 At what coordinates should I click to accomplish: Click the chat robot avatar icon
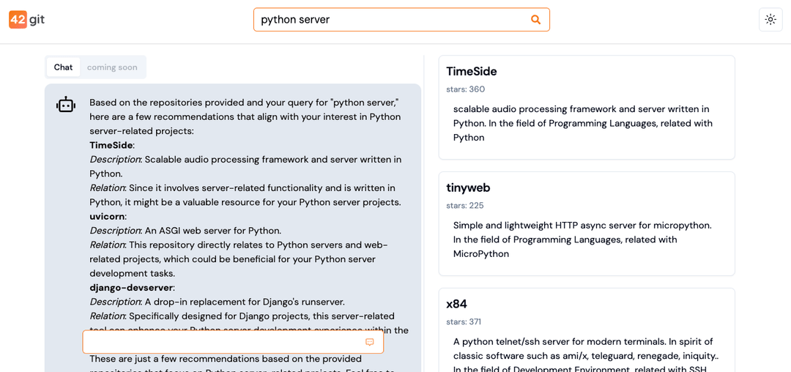click(66, 105)
